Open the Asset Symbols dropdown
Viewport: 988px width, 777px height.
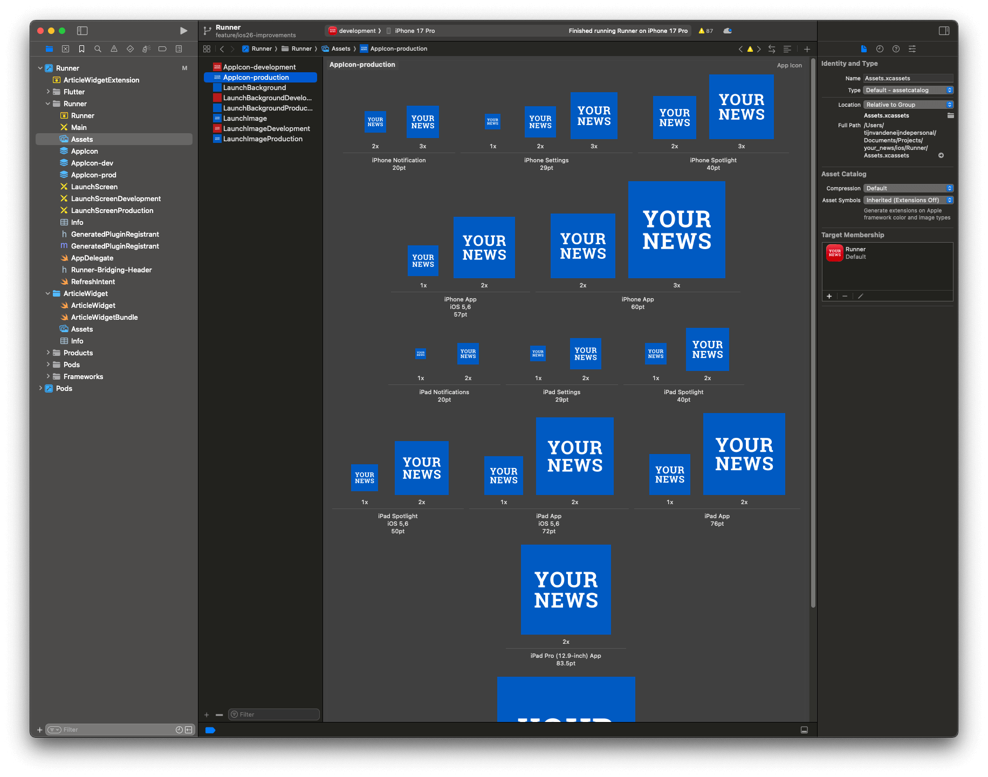point(908,200)
